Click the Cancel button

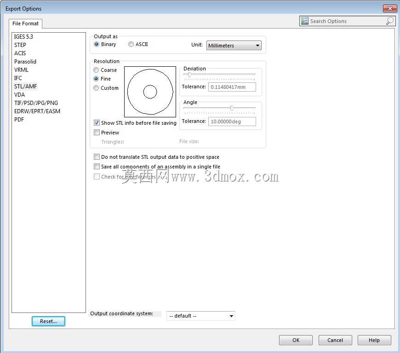(x=335, y=340)
